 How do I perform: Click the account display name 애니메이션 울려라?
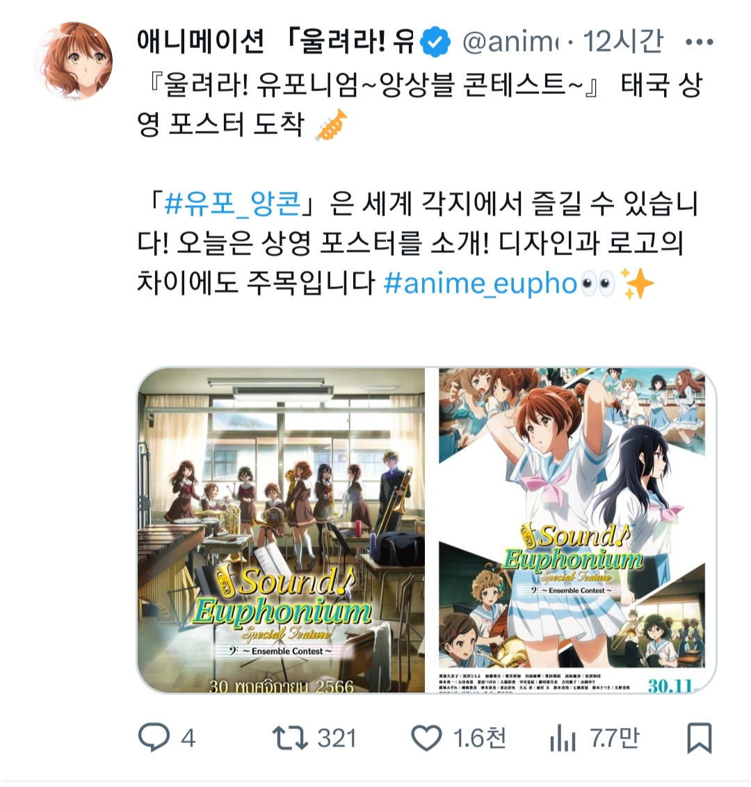[x=275, y=41]
